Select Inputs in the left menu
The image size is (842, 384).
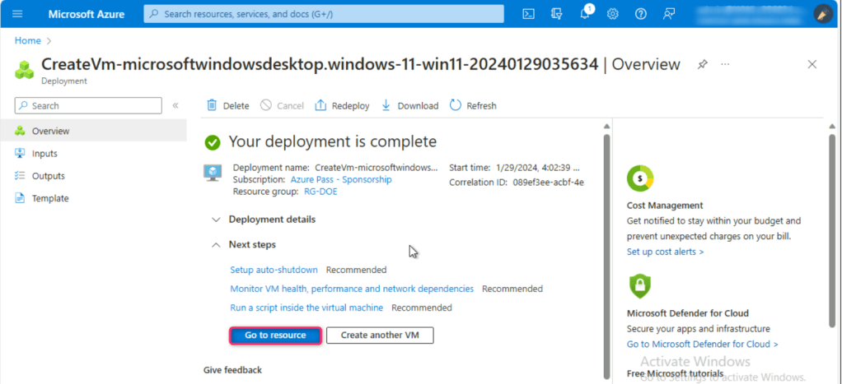(44, 154)
